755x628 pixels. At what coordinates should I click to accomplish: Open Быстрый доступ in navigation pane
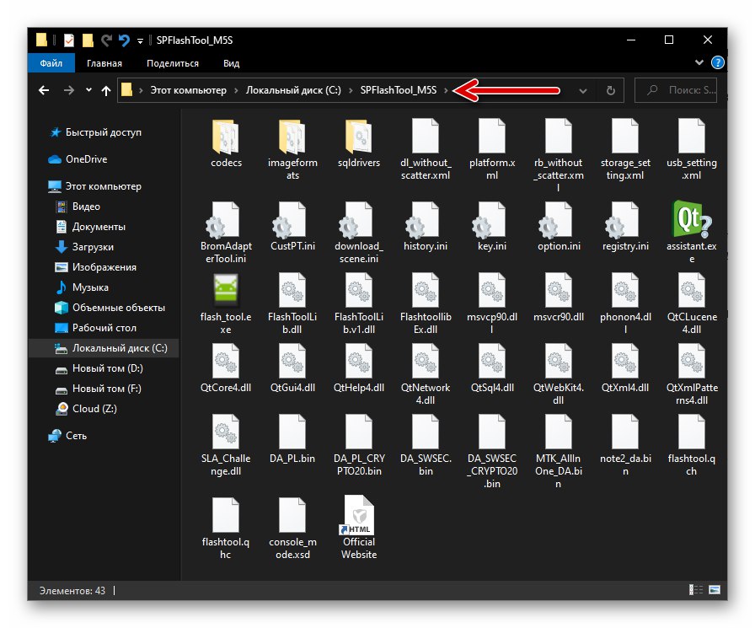(x=95, y=132)
